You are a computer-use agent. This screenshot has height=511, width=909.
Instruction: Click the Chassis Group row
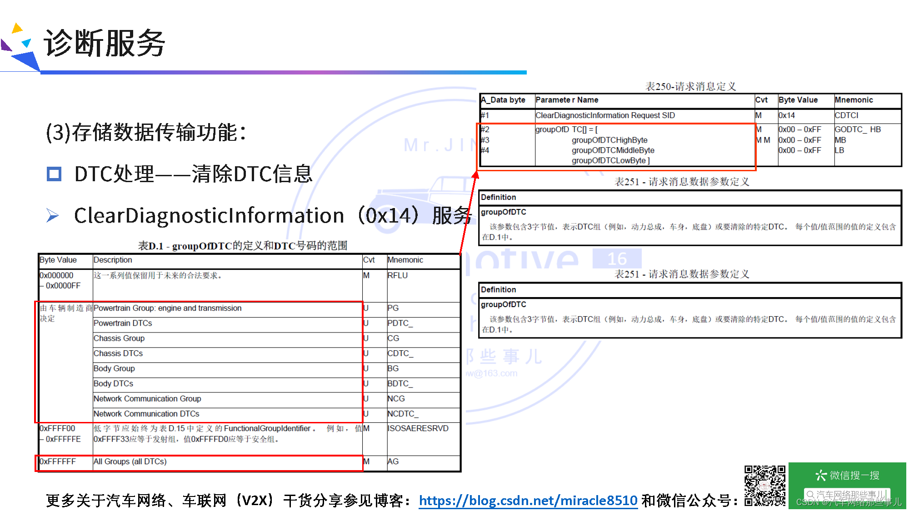[x=119, y=338]
